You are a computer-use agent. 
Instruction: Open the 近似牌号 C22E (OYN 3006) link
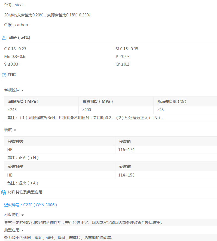(30, 205)
